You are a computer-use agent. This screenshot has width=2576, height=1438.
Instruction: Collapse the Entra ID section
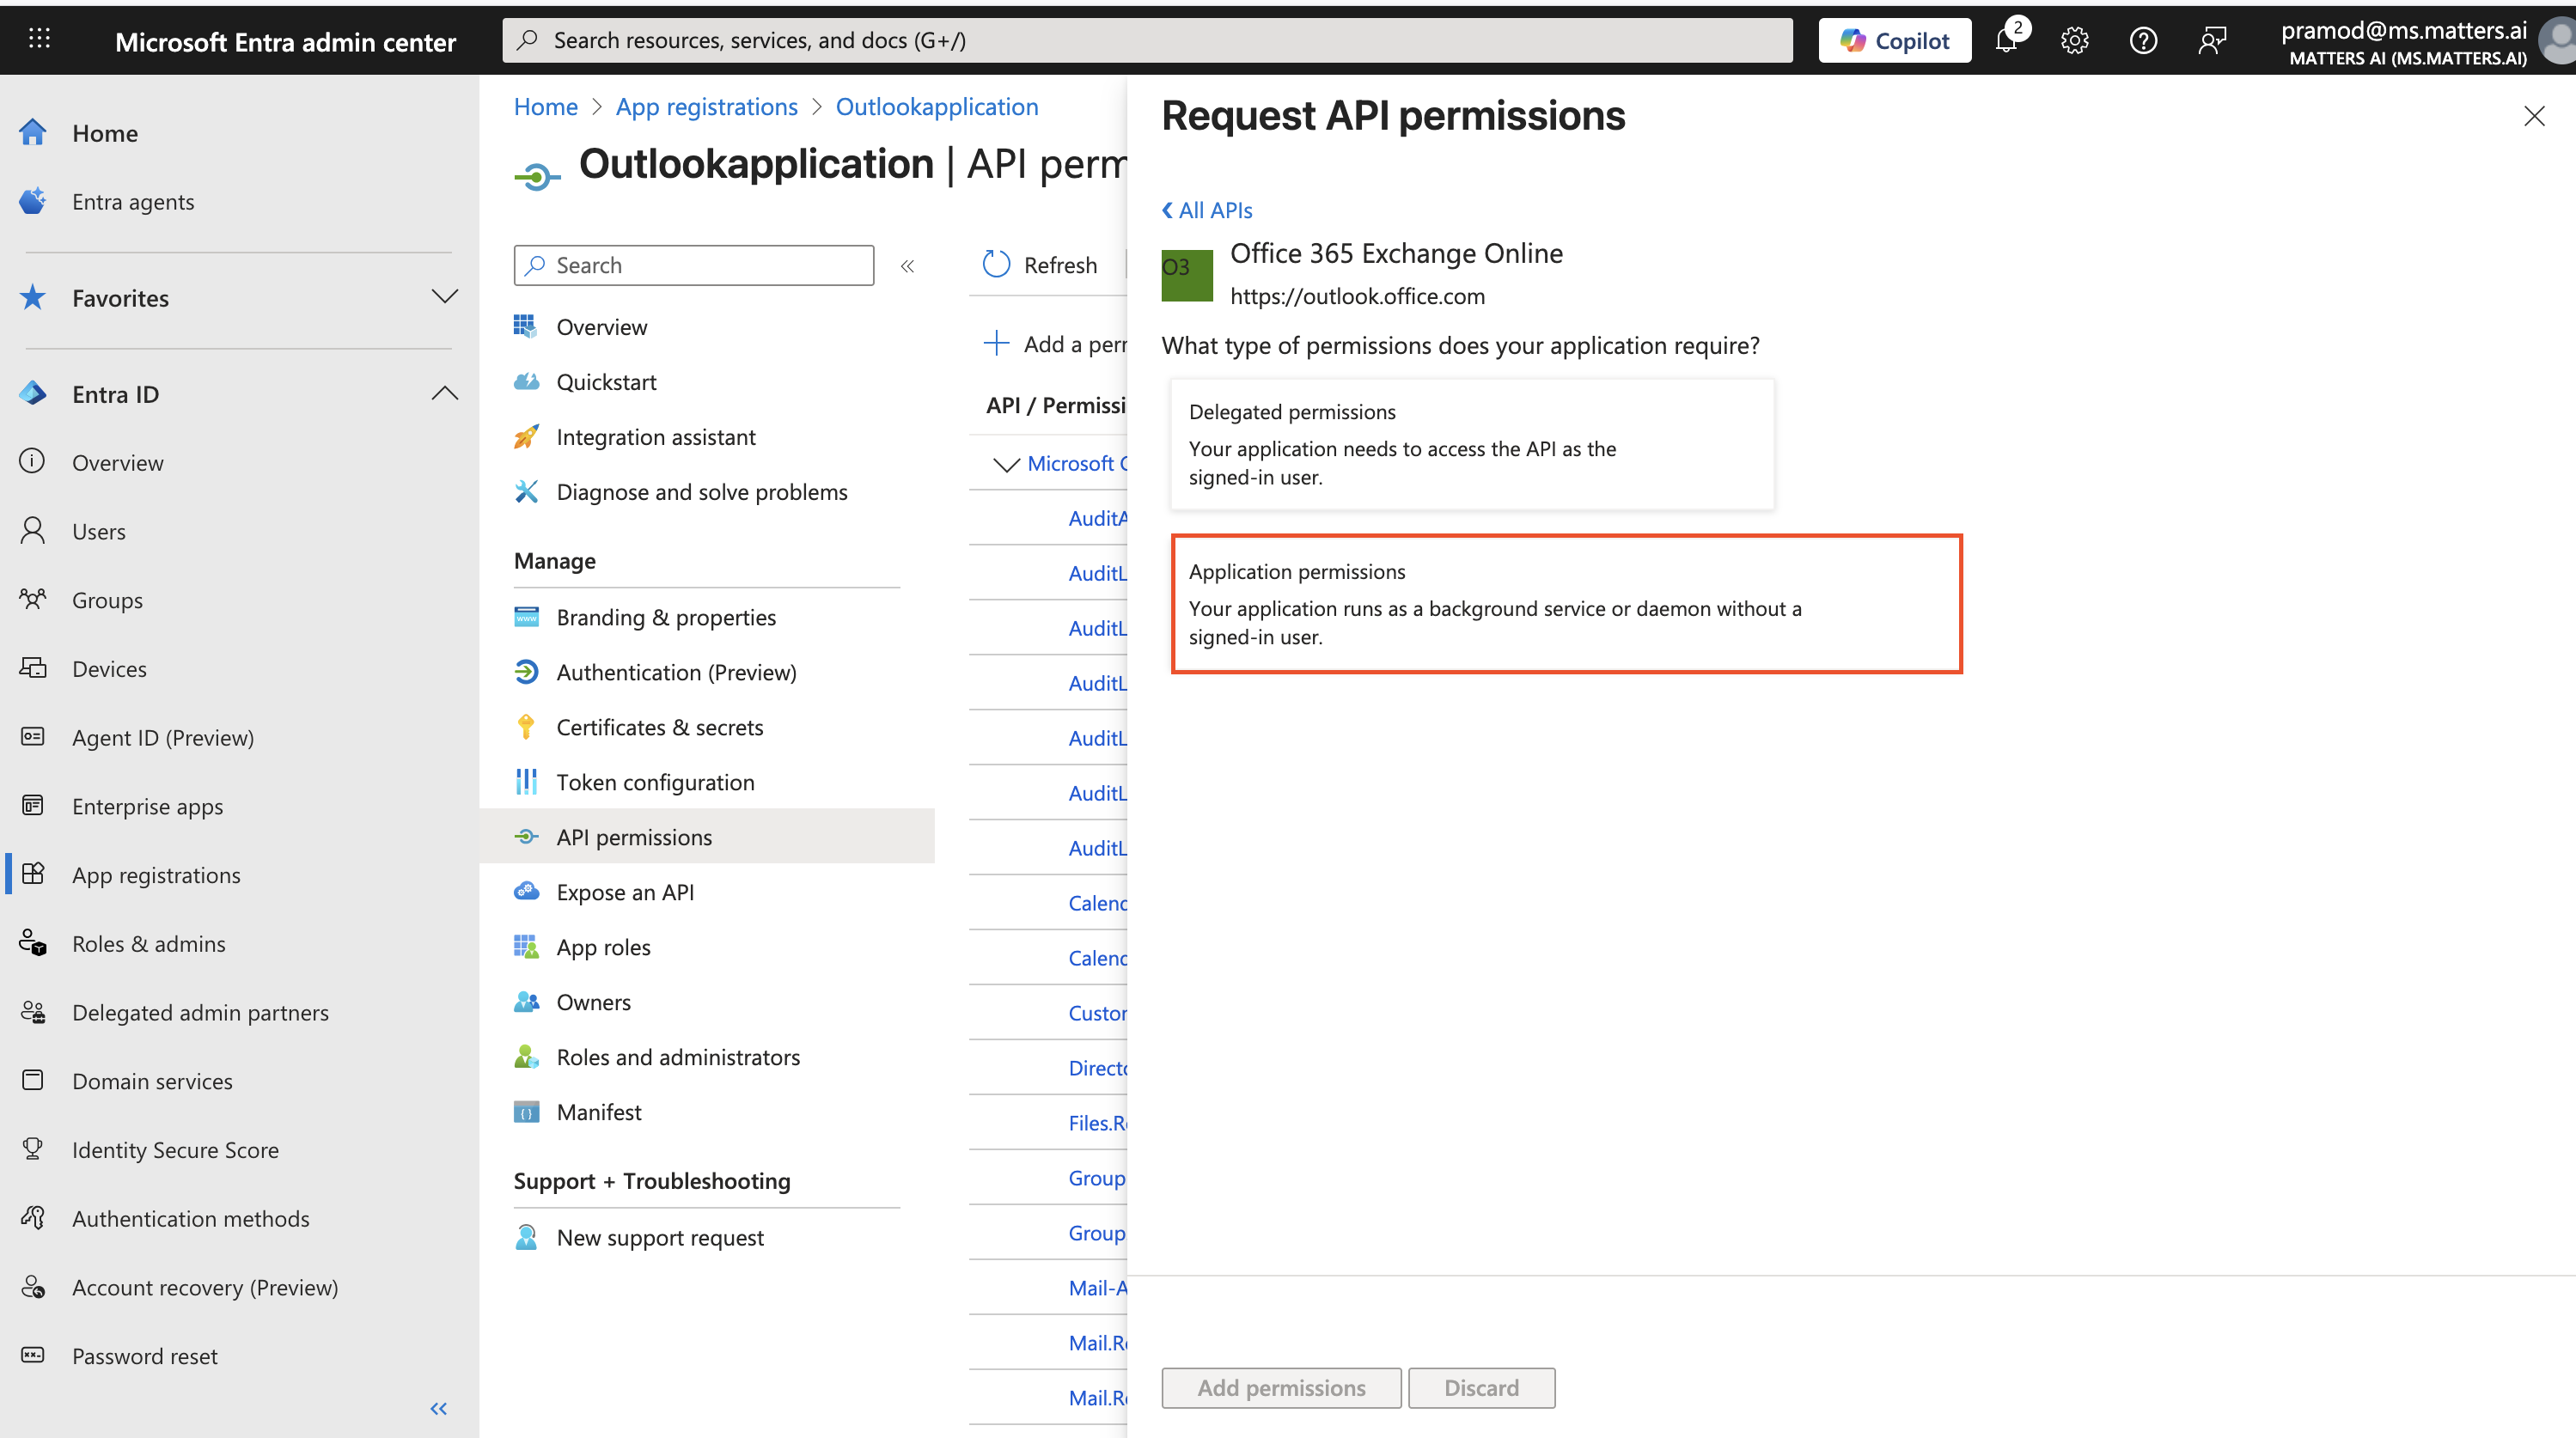click(x=444, y=394)
